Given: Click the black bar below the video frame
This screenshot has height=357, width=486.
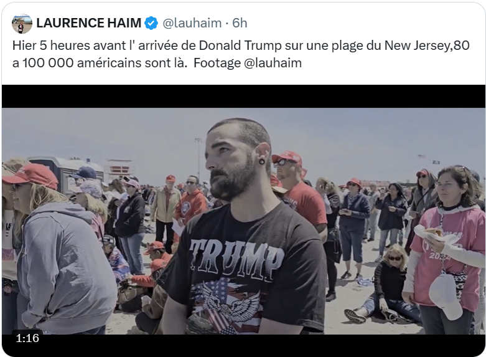Looking at the screenshot, I should [243, 346].
